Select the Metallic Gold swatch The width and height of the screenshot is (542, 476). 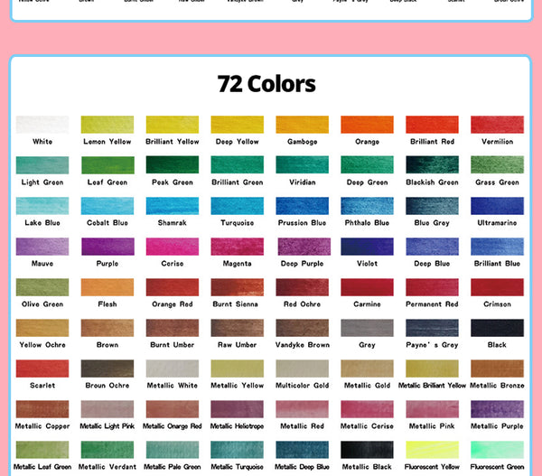pos(367,369)
